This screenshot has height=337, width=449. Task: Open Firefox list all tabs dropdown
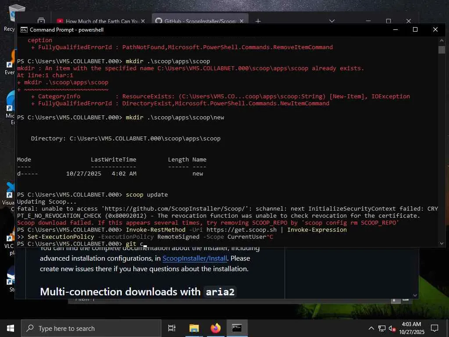pos(332,21)
